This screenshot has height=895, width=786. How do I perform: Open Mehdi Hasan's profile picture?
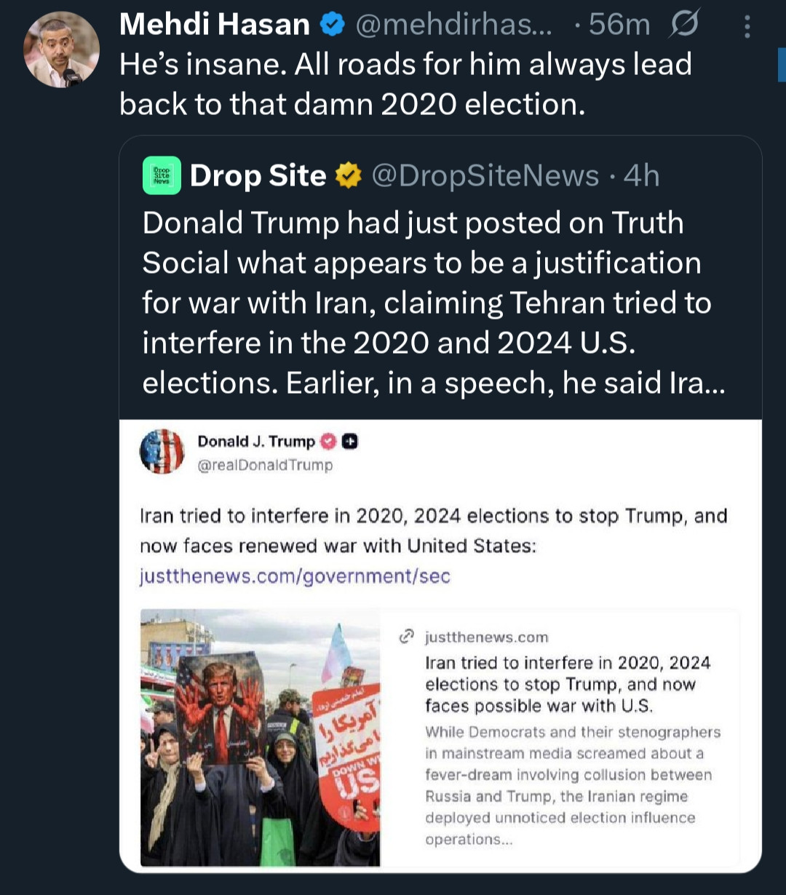click(61, 49)
